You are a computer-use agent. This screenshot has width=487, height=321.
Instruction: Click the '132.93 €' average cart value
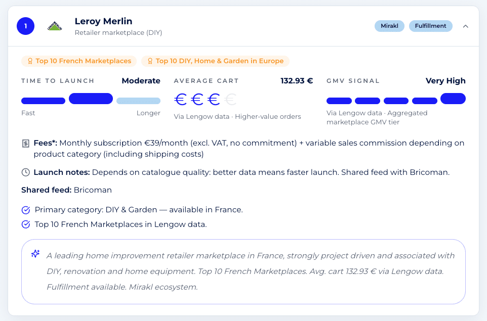[297, 81]
